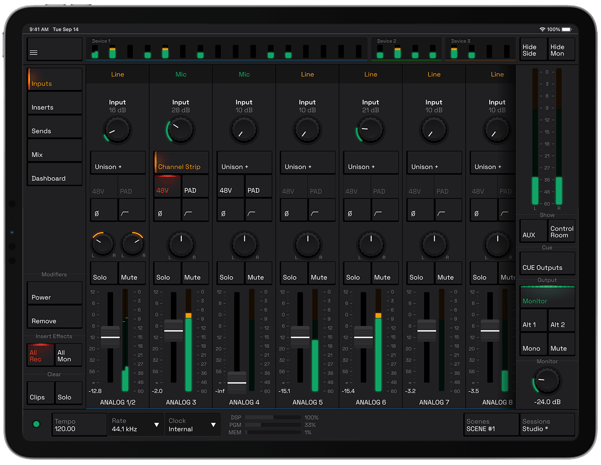Open the Clock source dropdown
601x465 pixels.
click(193, 424)
